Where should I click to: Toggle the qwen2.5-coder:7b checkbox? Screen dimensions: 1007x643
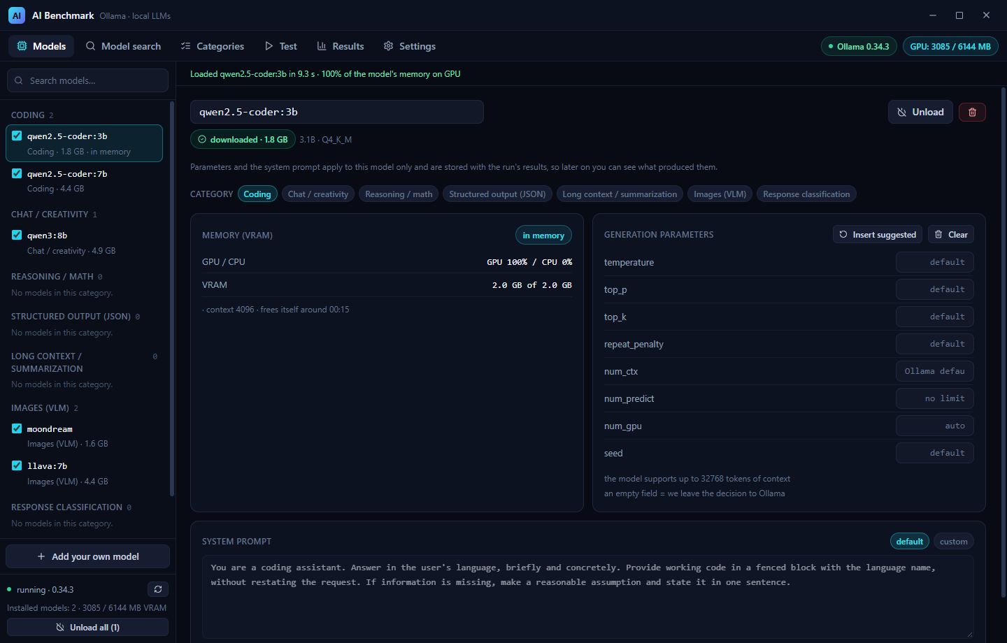(x=17, y=173)
